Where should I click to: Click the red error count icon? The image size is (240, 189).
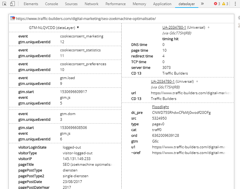(x=216, y=4)
